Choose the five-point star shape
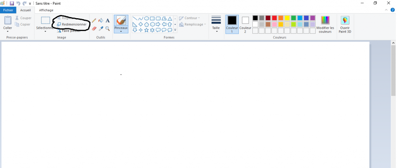Screen dimensions: 397x168 click(147, 30)
